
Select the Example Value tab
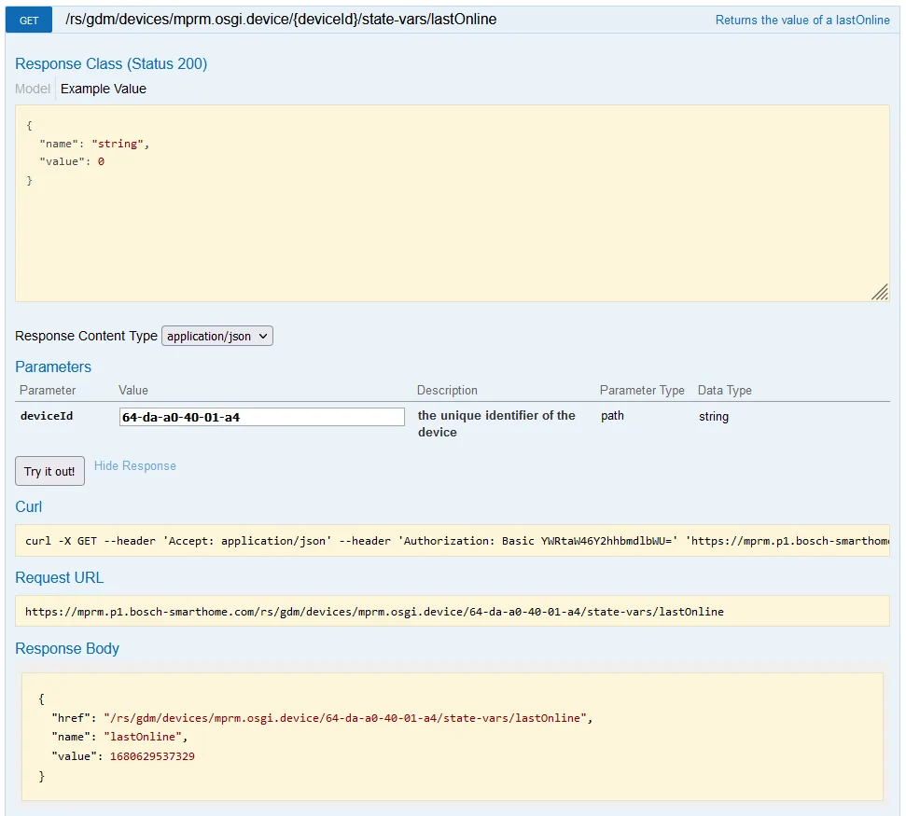coord(104,89)
